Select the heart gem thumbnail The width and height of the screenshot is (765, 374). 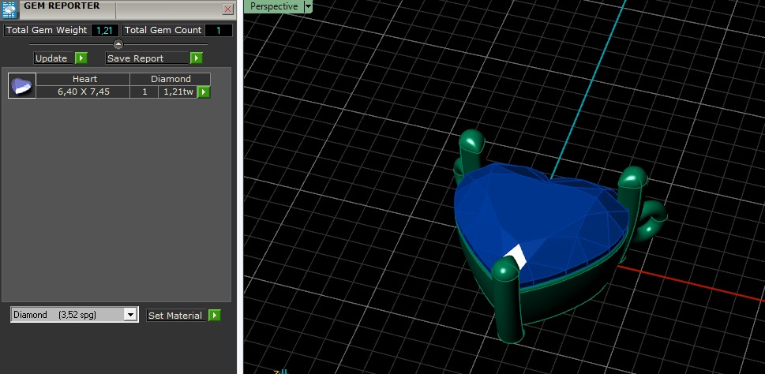click(22, 86)
